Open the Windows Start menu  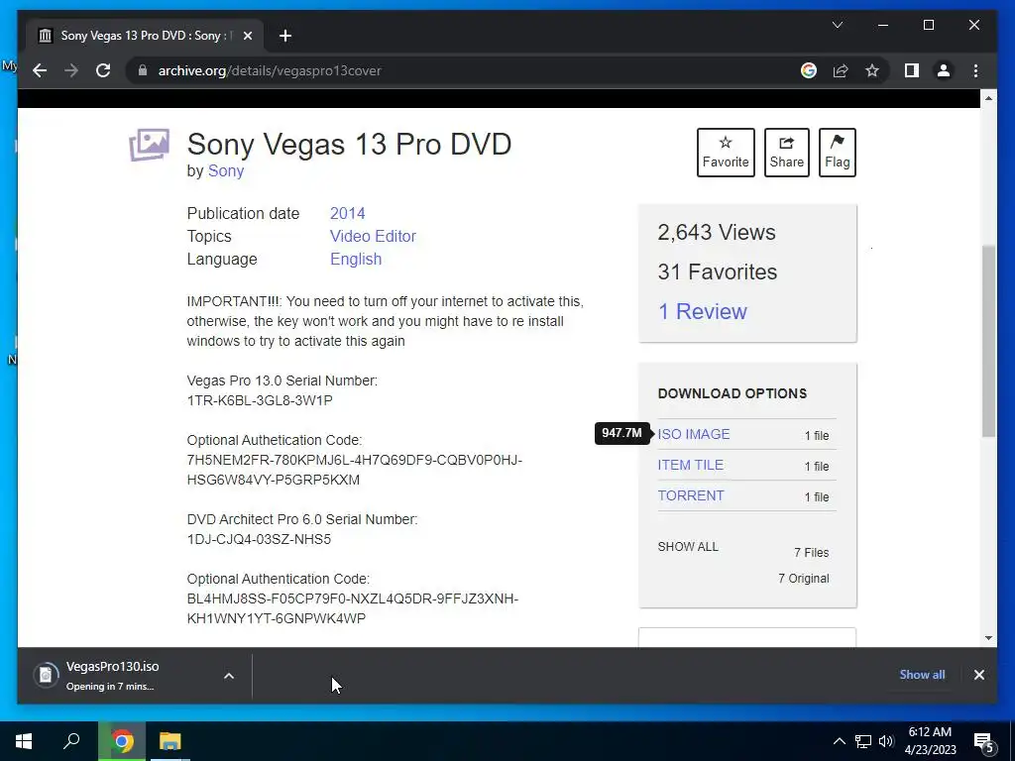pos(24,741)
